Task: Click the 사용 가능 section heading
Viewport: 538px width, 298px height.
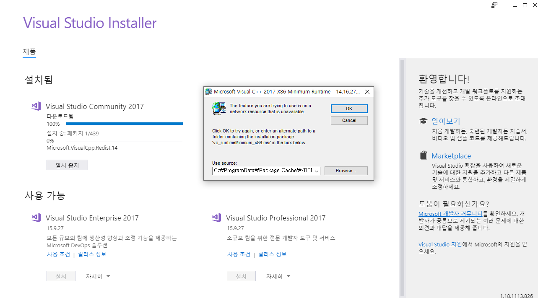Action: click(45, 195)
